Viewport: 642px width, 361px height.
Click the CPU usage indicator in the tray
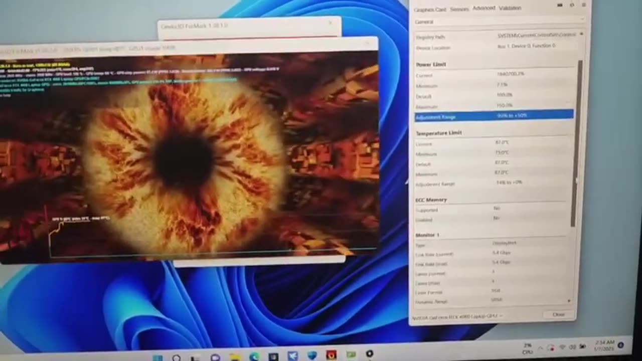[527, 348]
